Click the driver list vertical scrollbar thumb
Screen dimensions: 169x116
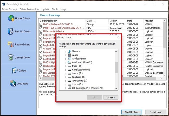[164, 35]
